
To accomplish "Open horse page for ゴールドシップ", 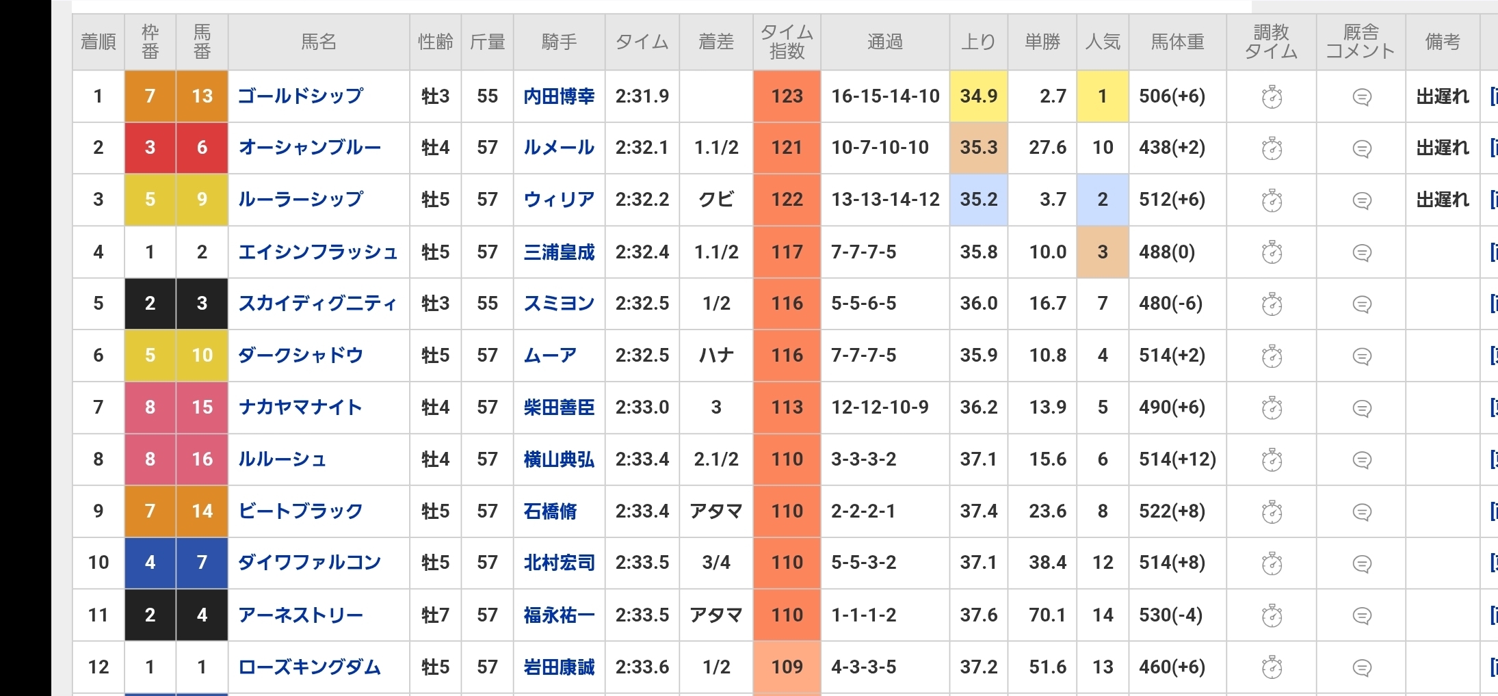I will pos(300,96).
